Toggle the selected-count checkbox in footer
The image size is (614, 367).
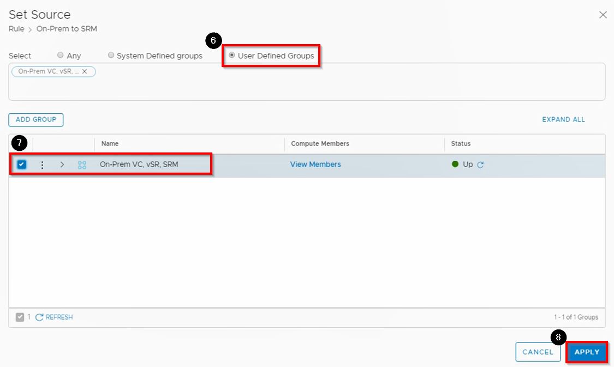click(x=20, y=317)
